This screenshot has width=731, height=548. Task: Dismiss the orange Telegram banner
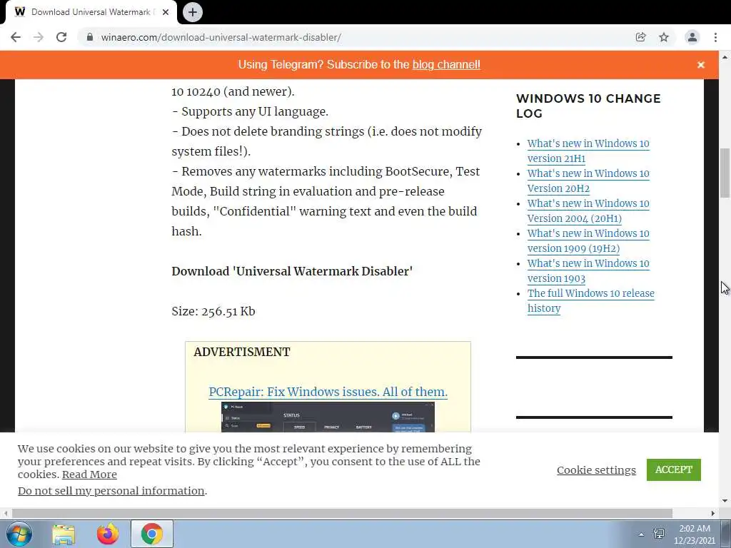click(701, 65)
